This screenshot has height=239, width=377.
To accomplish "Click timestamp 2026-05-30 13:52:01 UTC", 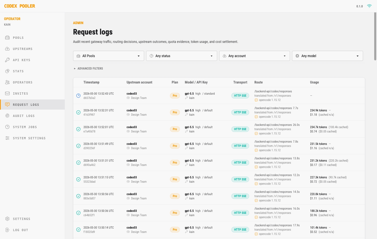I will point(99,127).
